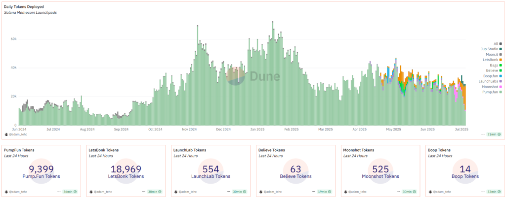Open ellipsis menu on Daily Tokens Deployed chart

click(x=483, y=134)
